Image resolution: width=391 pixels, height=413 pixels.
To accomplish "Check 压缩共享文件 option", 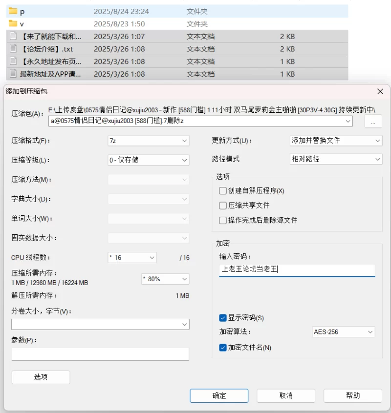I will point(223,205).
